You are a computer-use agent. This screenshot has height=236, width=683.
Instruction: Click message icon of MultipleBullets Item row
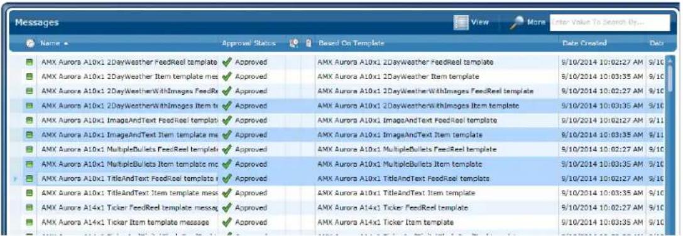pos(30,164)
